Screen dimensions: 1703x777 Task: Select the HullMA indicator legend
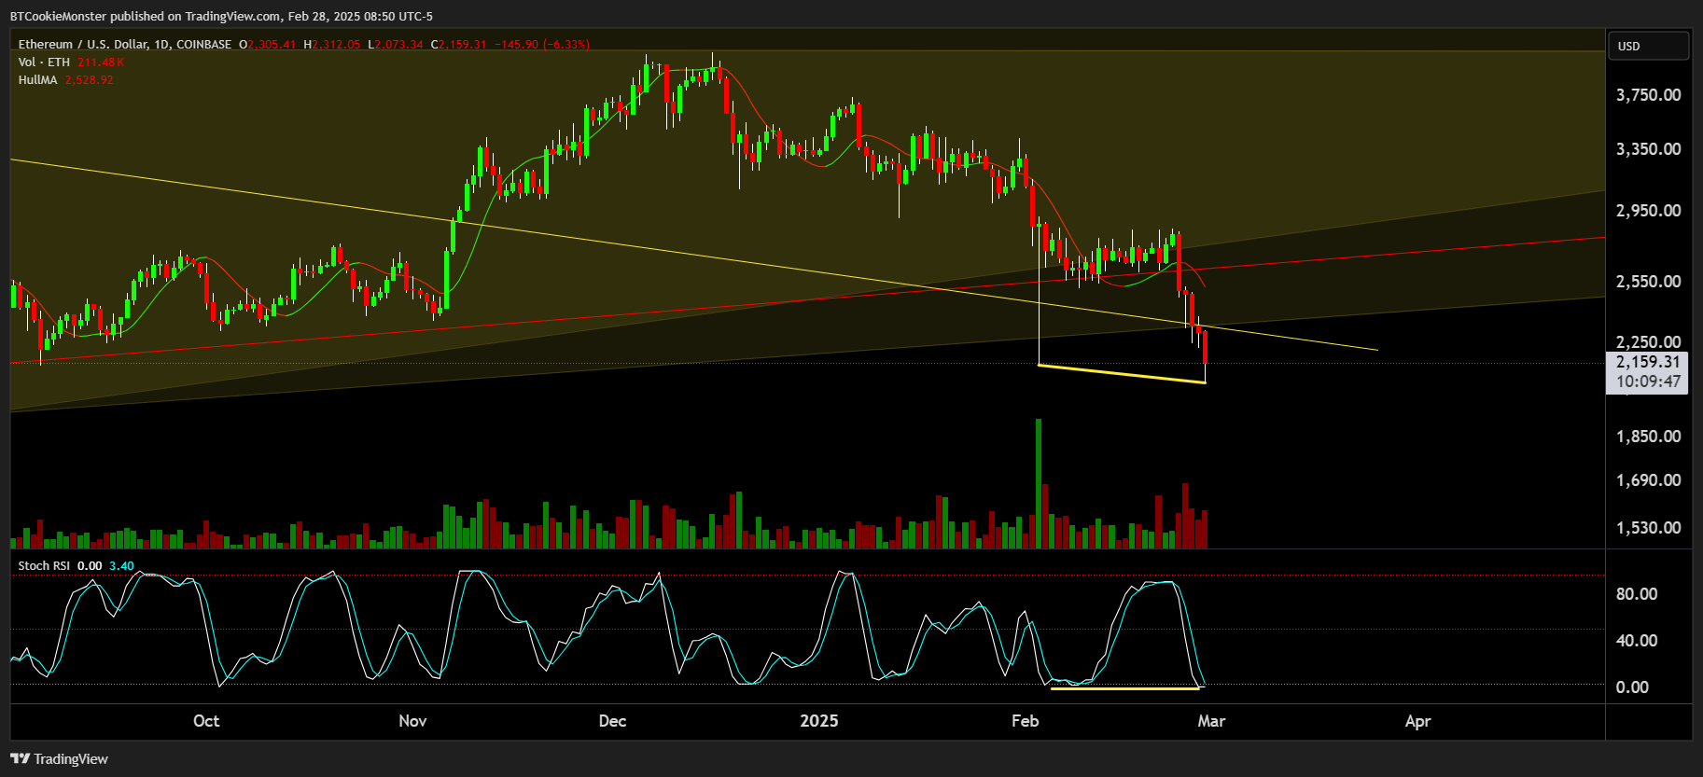(37, 79)
